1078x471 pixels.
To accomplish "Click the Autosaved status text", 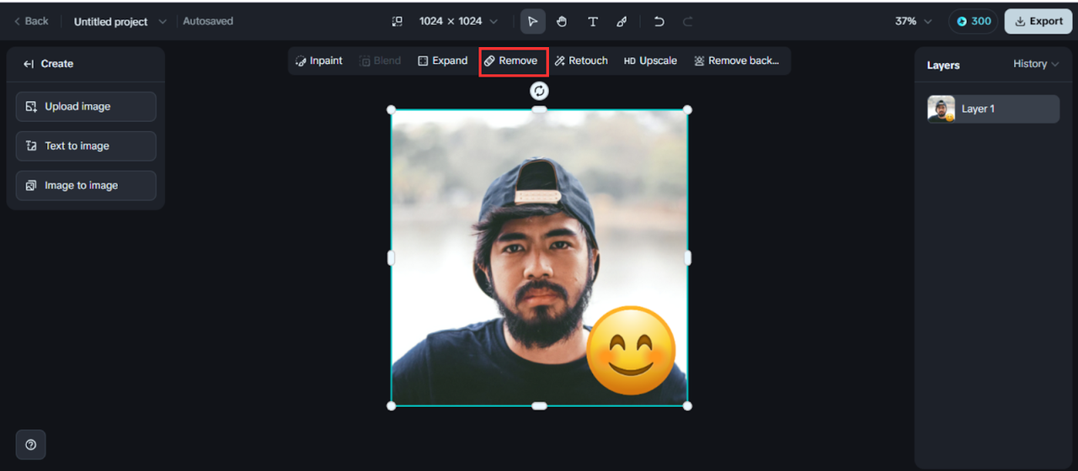I will pos(208,21).
